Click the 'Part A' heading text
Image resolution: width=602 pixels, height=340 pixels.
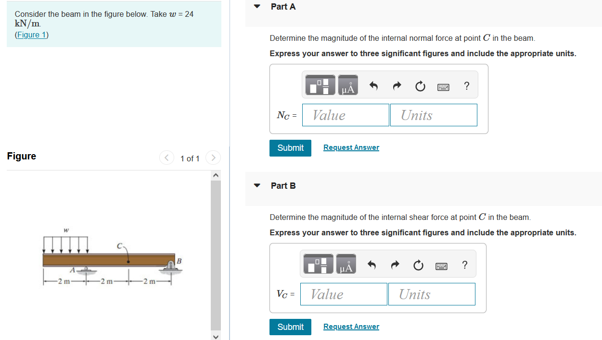(x=283, y=7)
